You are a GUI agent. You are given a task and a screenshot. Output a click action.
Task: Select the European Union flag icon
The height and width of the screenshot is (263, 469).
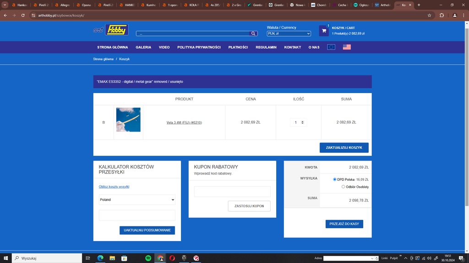coord(331,47)
